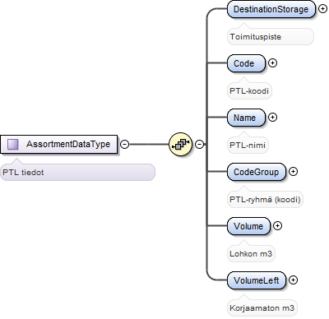Image resolution: width=329 pixels, height=319 pixels.
Task: Select the Volume element box
Action: tap(248, 226)
